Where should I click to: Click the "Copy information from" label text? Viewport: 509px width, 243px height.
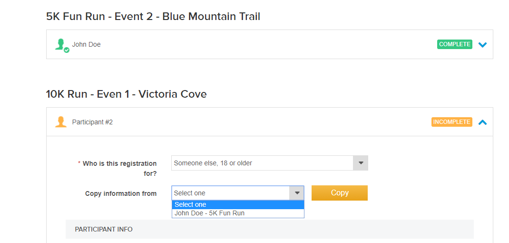pos(121,193)
